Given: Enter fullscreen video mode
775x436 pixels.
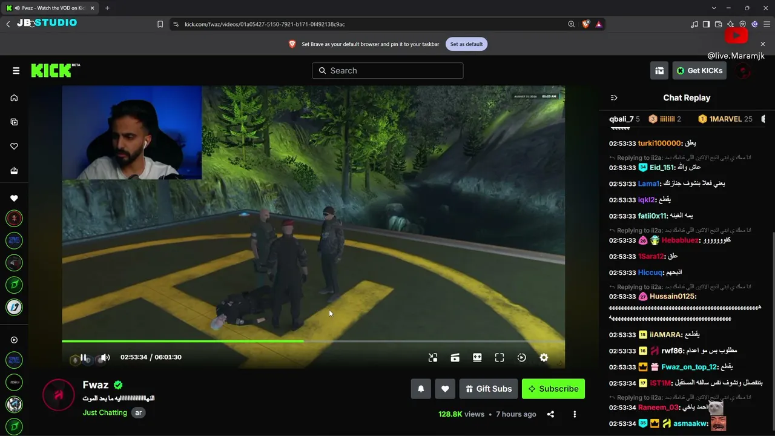Looking at the screenshot, I should coord(500,358).
